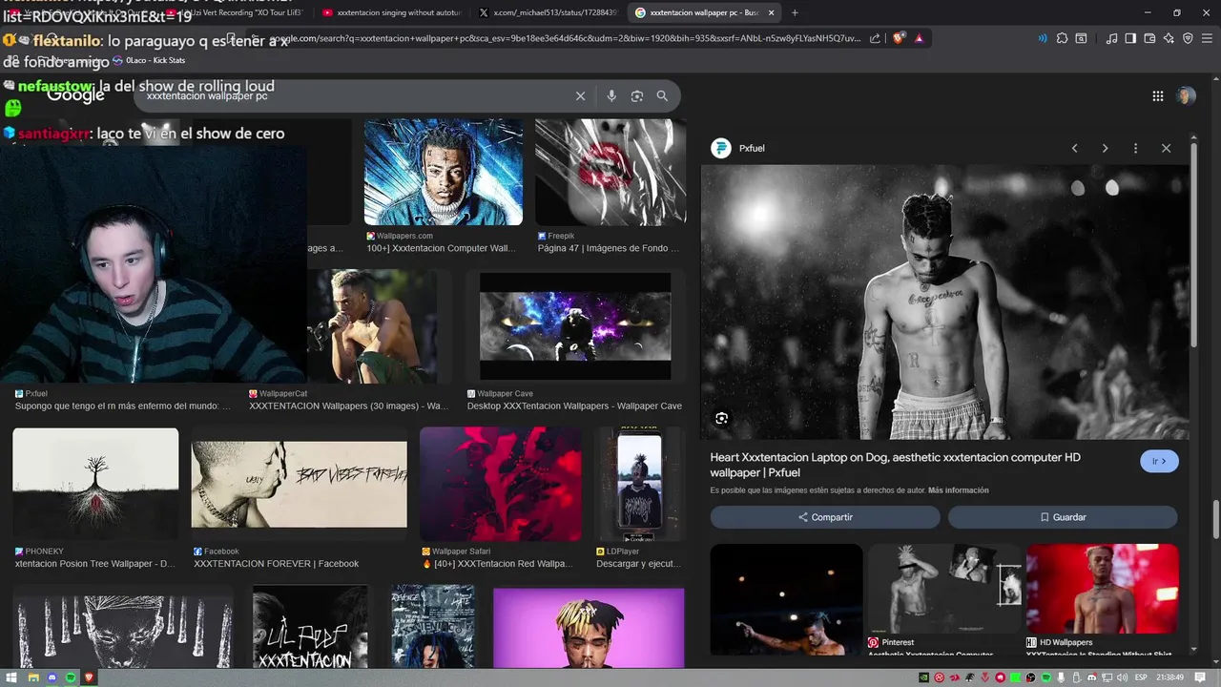The image size is (1221, 687).
Task: Start a voice search with microphone icon
Action: [611, 96]
